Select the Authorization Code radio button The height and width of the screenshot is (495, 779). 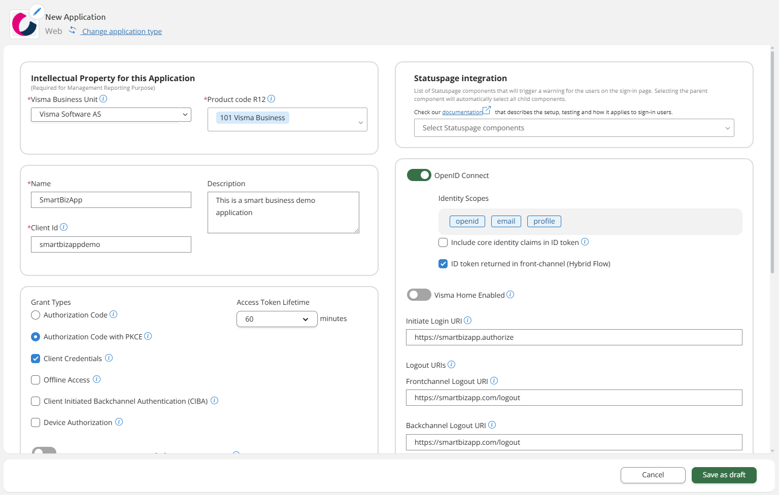pos(35,314)
